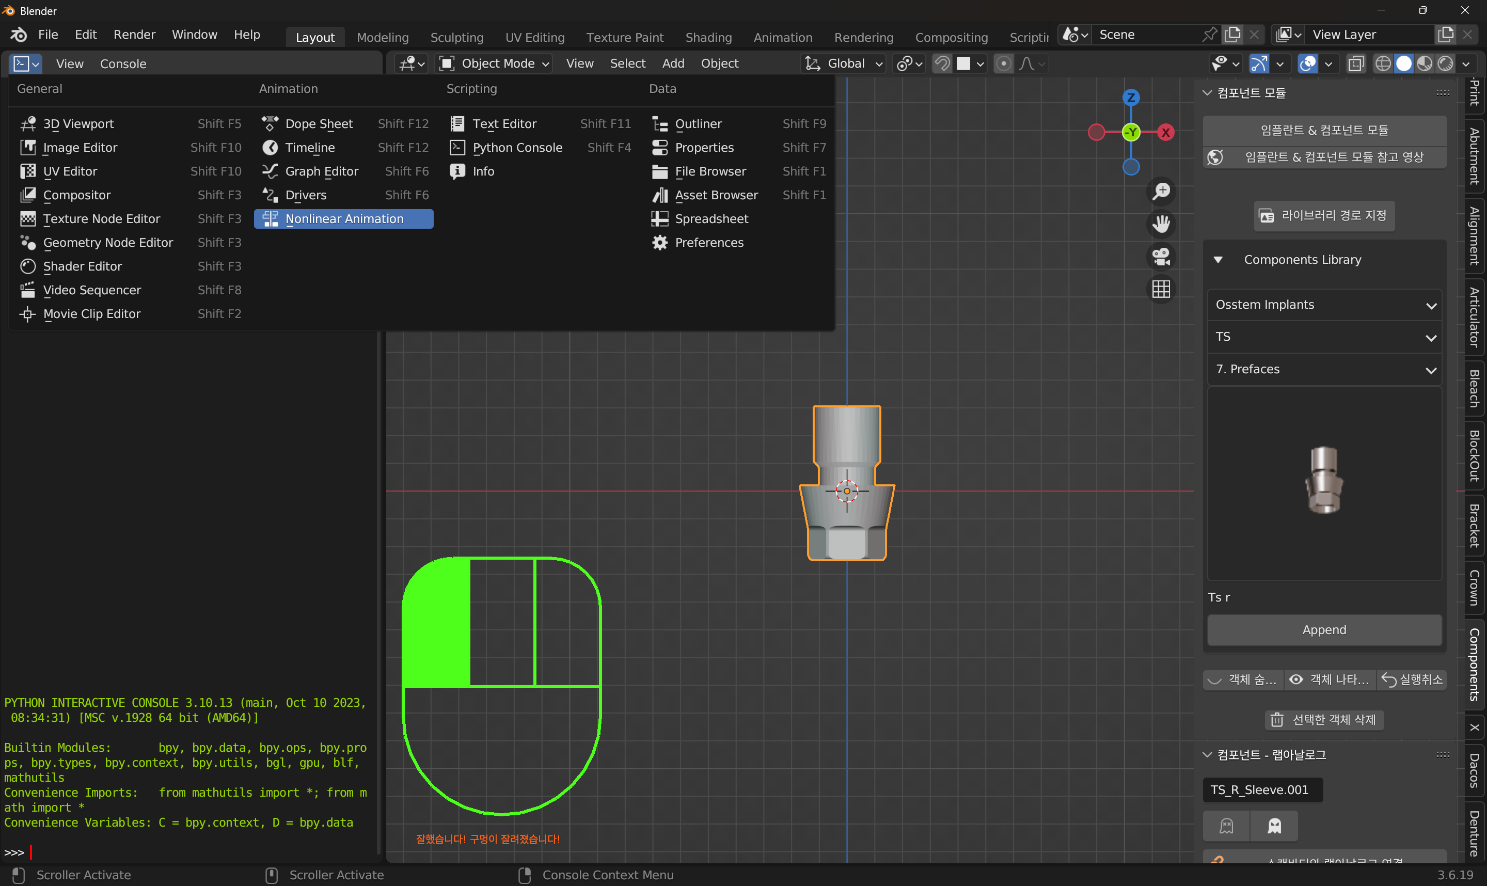Image resolution: width=1487 pixels, height=886 pixels.
Task: Open the Object Mode dropdown
Action: [494, 64]
